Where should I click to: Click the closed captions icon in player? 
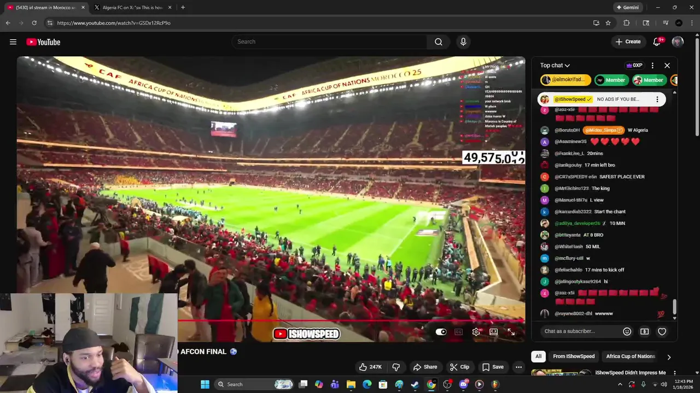pyautogui.click(x=458, y=332)
